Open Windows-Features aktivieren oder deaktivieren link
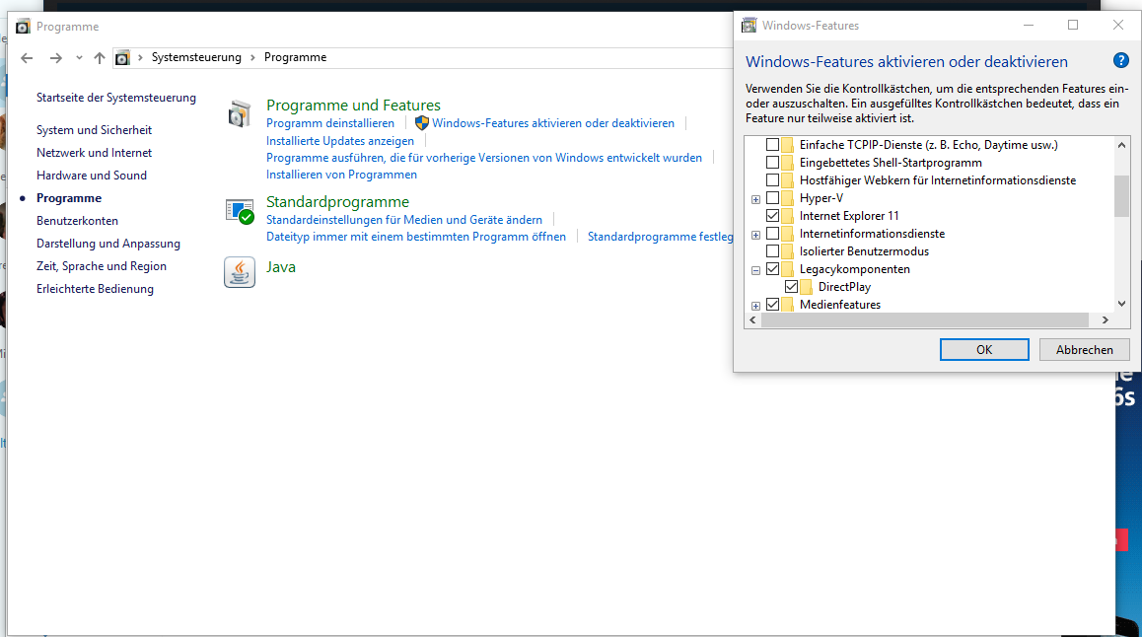Viewport: 1142px width, 637px height. [553, 123]
